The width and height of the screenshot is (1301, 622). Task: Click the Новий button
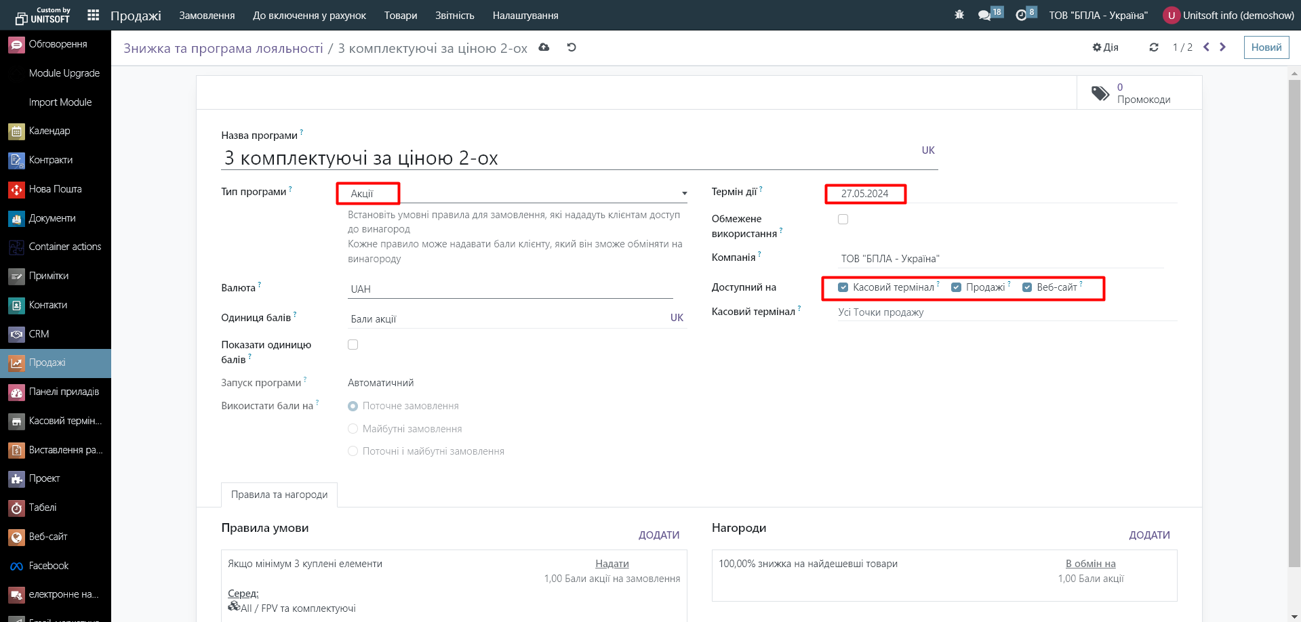click(1266, 47)
